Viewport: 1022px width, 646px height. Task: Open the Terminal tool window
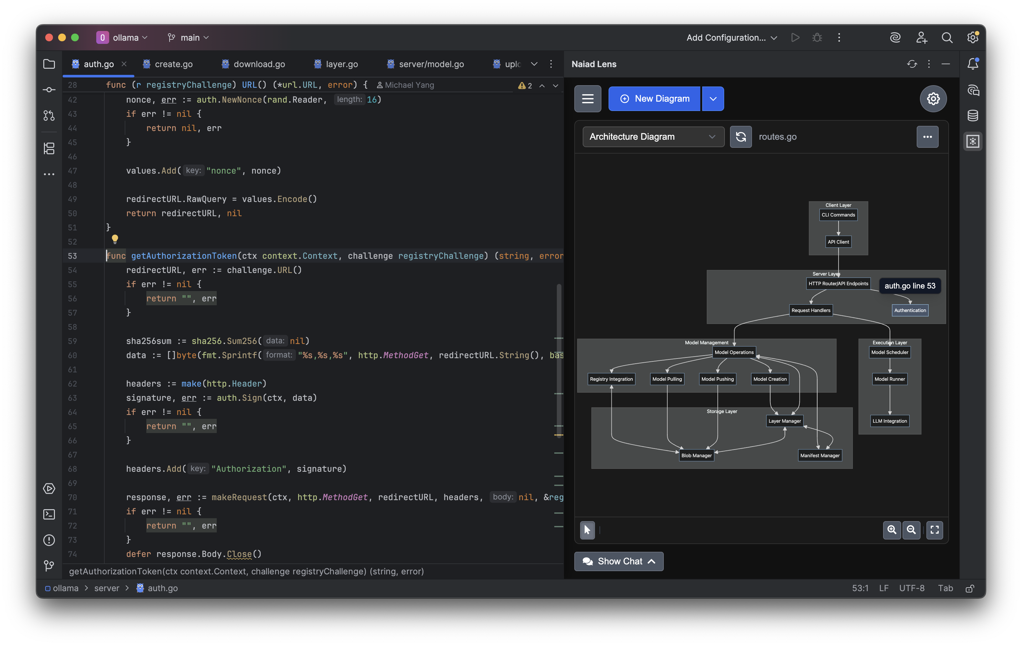tap(49, 514)
